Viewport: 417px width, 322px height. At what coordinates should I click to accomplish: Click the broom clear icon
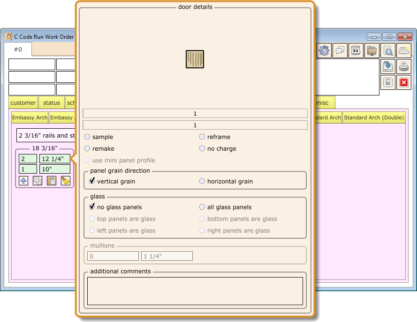tap(66, 181)
